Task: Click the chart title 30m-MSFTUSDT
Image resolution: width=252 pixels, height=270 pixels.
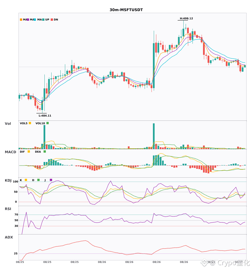Action: [x=126, y=10]
